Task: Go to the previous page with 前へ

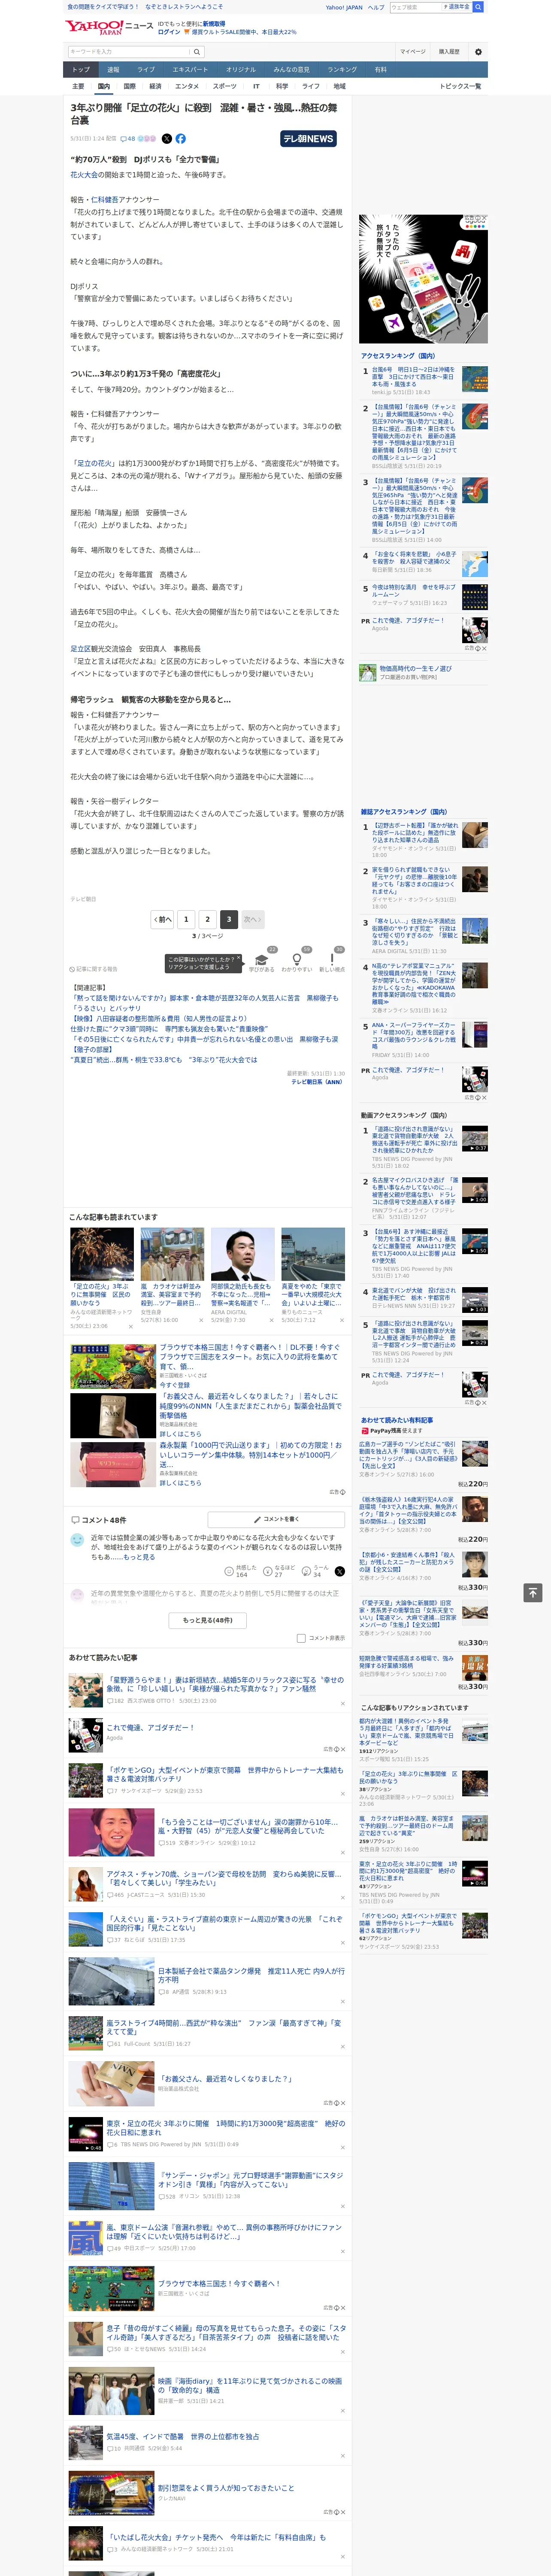Action: pyautogui.click(x=163, y=919)
